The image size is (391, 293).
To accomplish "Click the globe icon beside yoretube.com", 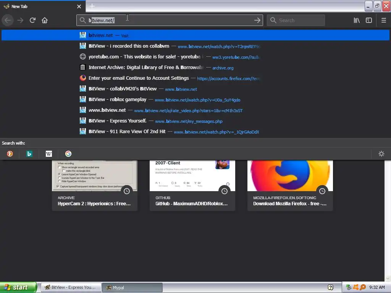I will click(x=83, y=56).
